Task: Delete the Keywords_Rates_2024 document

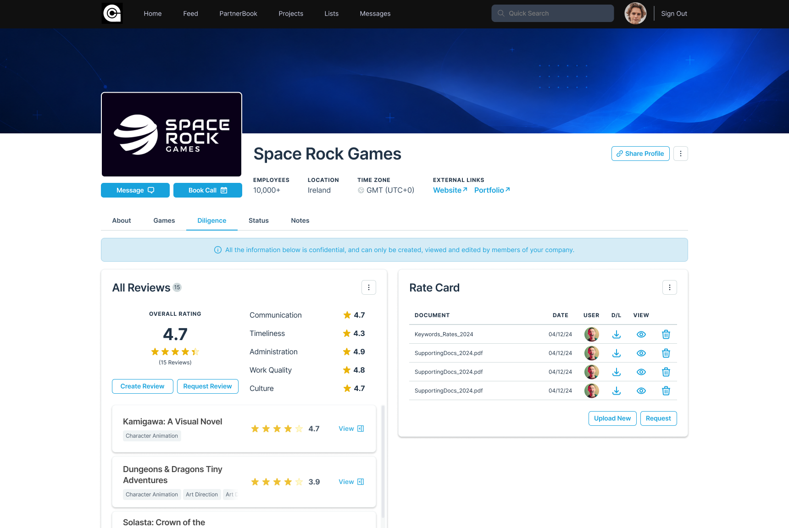Action: click(666, 335)
